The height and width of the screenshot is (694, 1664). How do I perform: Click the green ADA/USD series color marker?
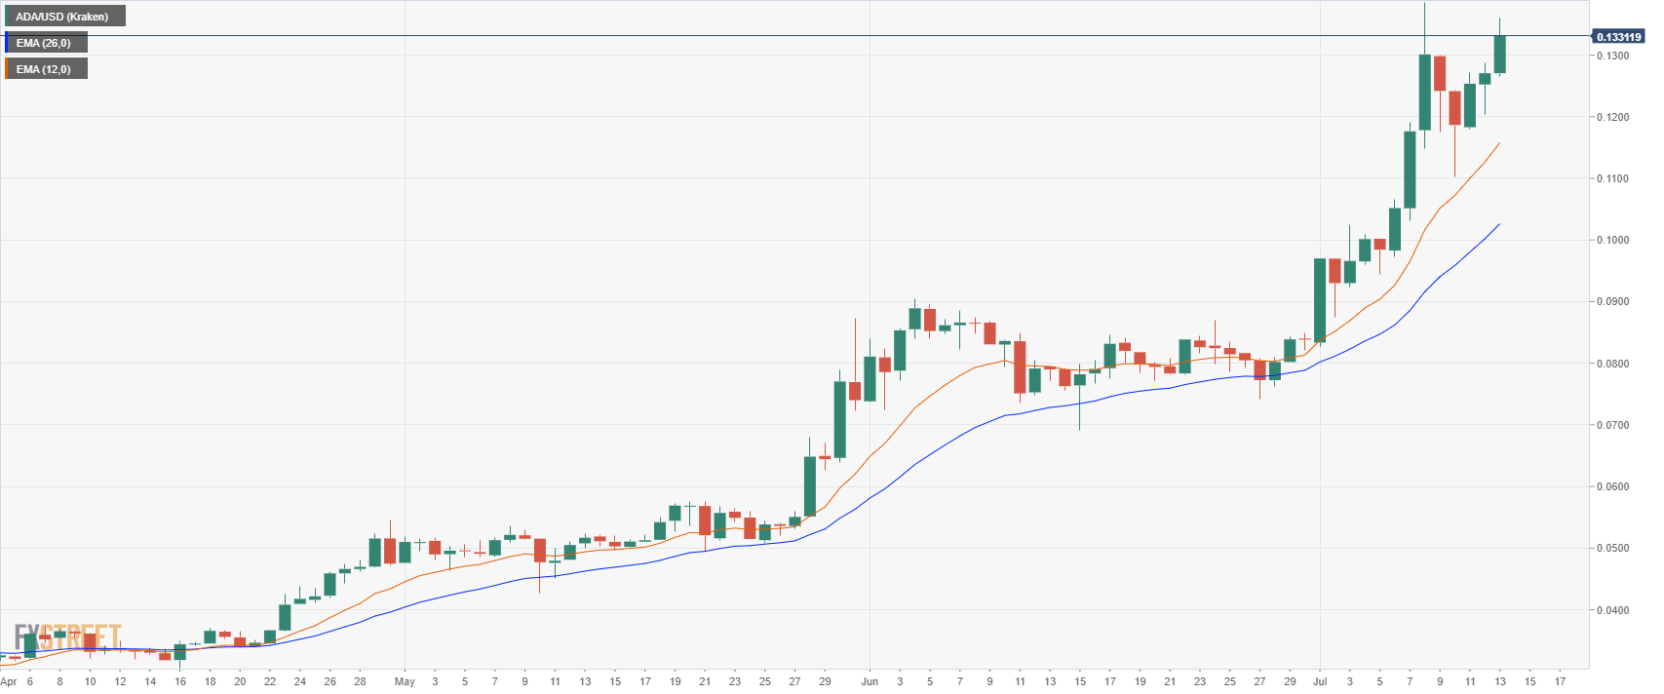tap(6, 17)
